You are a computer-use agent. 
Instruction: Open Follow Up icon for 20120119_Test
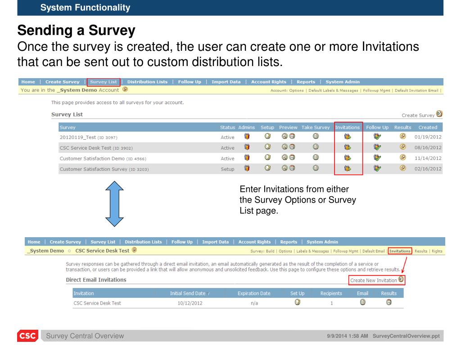click(377, 137)
